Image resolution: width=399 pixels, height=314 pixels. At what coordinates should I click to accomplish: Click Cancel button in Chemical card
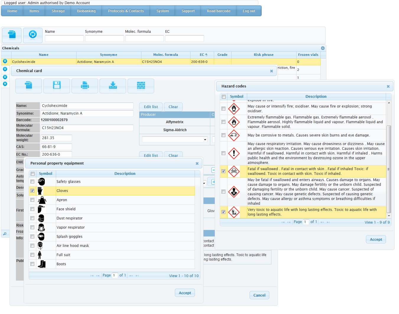click(259, 295)
